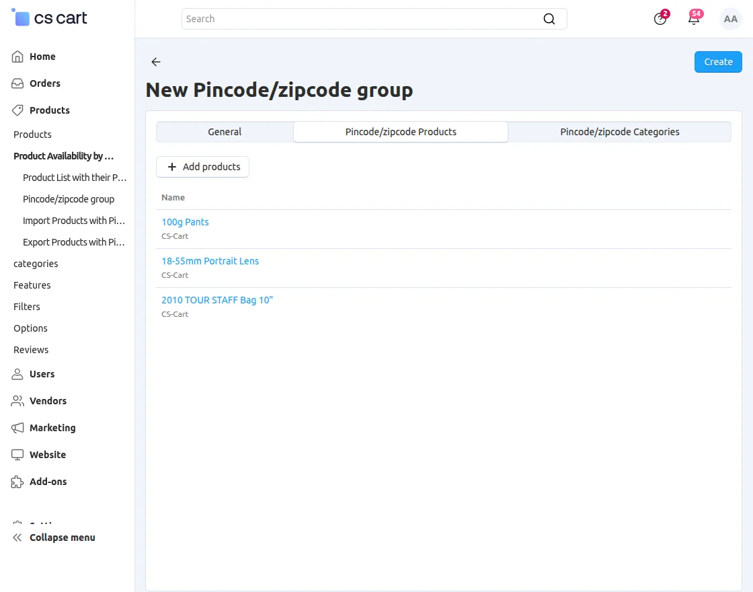This screenshot has height=592, width=753.
Task: Select the Products tag icon
Action: (x=17, y=110)
